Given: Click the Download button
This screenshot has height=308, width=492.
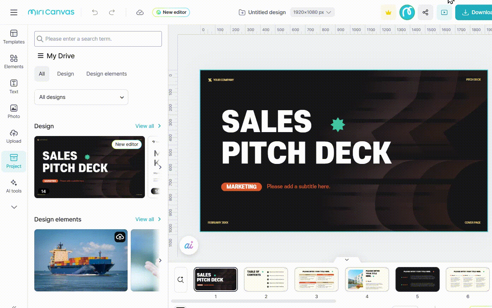Looking at the screenshot, I should click(475, 12).
